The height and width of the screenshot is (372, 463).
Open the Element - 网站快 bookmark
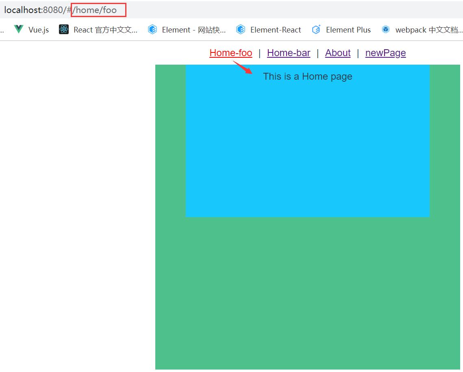187,30
